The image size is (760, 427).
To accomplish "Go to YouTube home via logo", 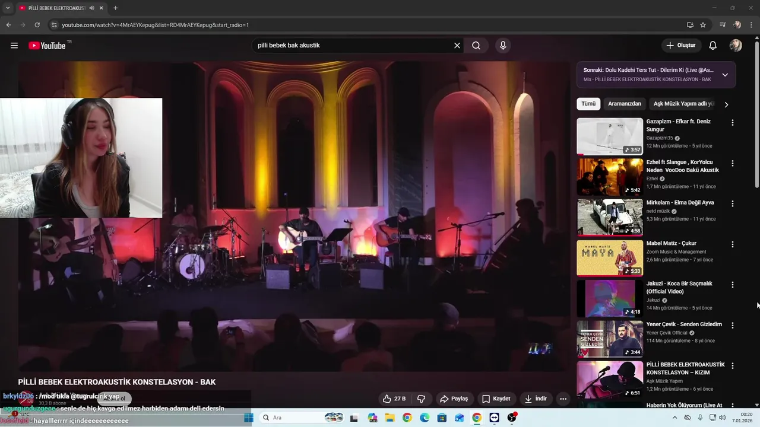I will click(x=47, y=46).
